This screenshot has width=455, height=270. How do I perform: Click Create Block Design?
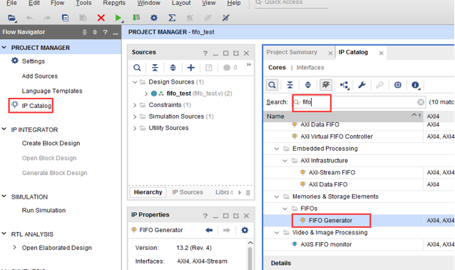tap(51, 144)
